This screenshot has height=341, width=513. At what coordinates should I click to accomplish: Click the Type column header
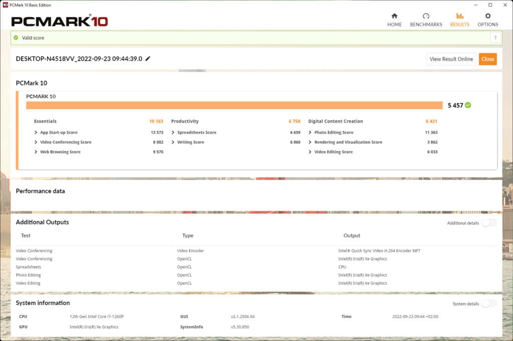(188, 236)
